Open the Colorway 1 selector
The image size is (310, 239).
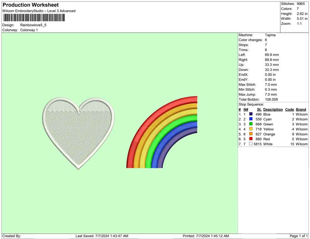coord(29,30)
